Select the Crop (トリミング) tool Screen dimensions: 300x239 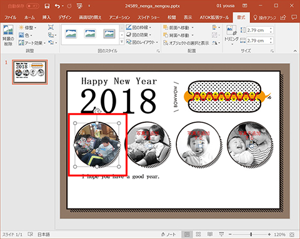[231, 36]
